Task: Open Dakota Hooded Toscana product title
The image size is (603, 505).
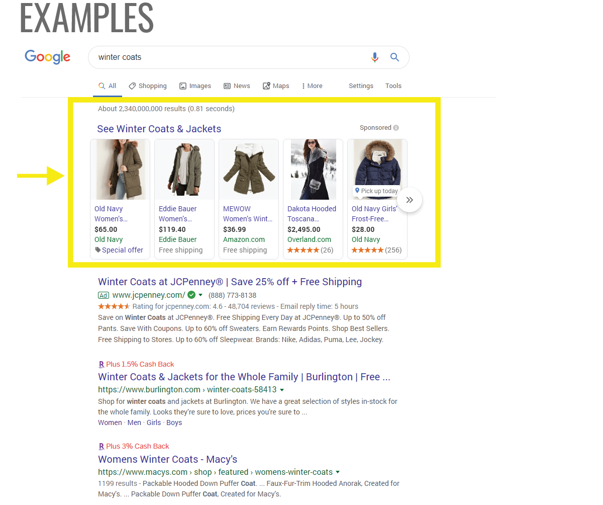Action: point(312,214)
